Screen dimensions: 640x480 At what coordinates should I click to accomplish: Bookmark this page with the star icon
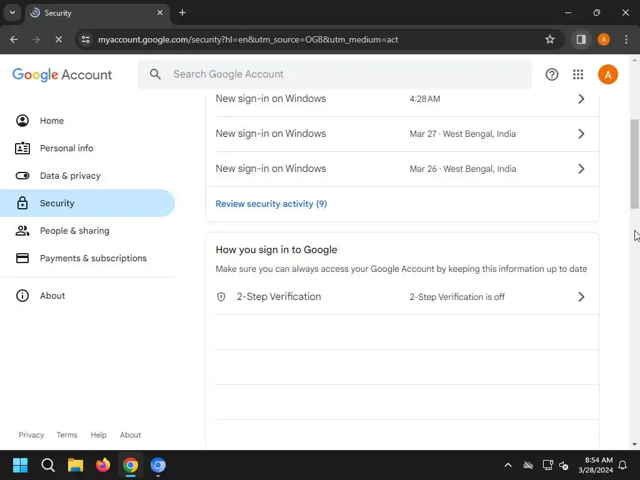[550, 39]
